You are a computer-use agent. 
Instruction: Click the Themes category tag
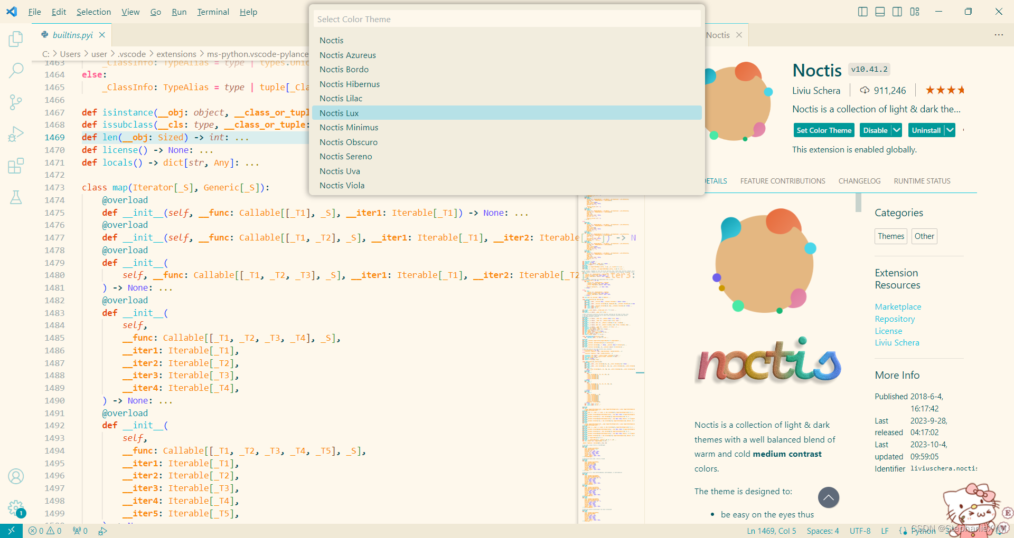coord(891,236)
